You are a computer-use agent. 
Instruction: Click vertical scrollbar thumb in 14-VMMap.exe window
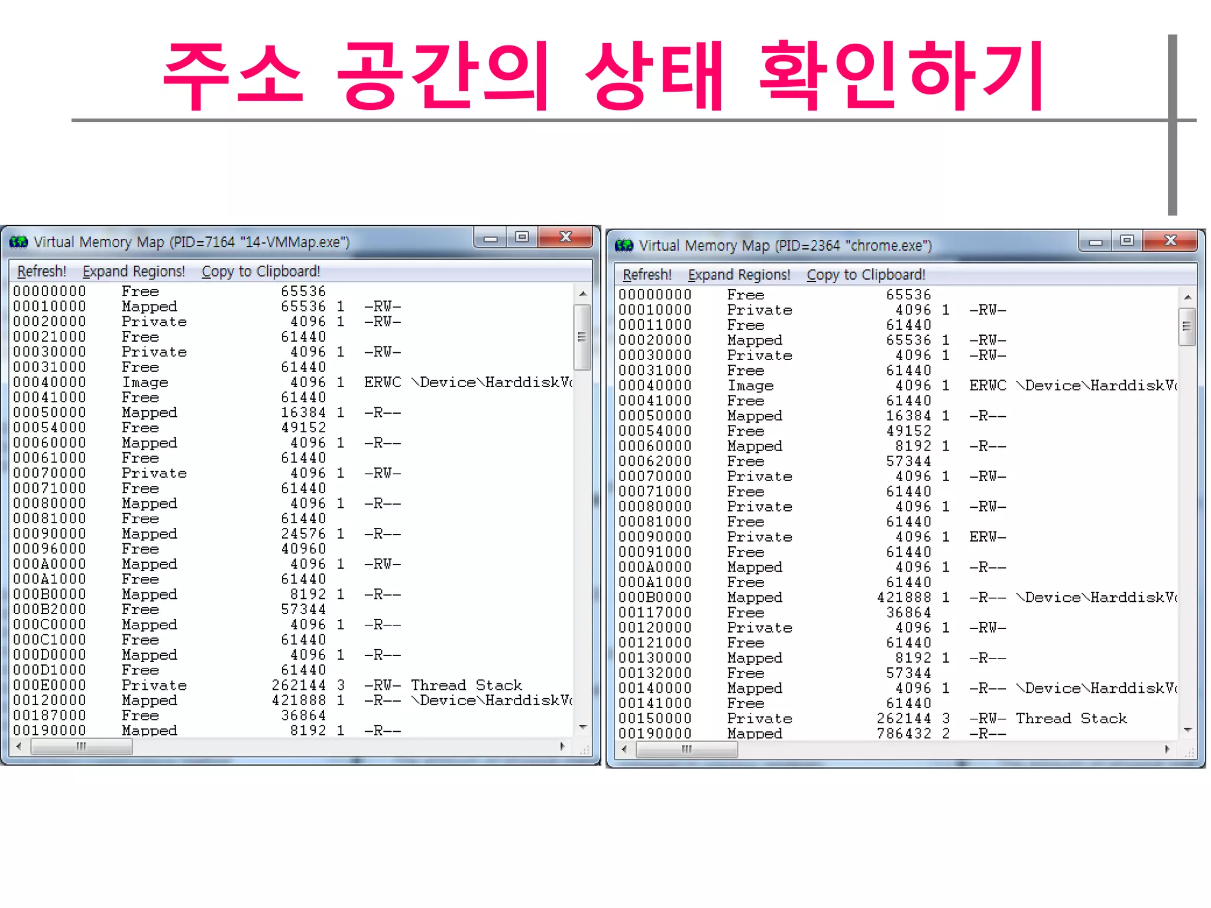(582, 337)
